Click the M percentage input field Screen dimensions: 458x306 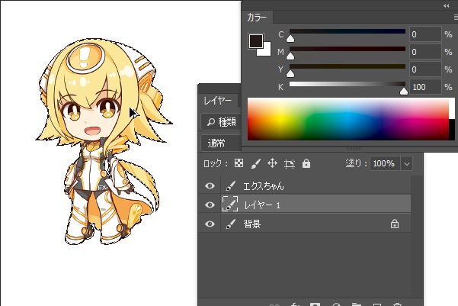coord(425,52)
